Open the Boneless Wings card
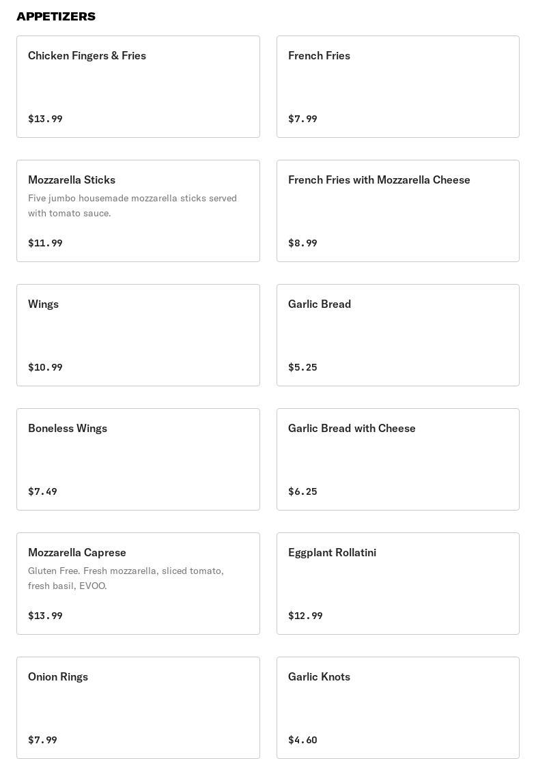 pos(138,459)
